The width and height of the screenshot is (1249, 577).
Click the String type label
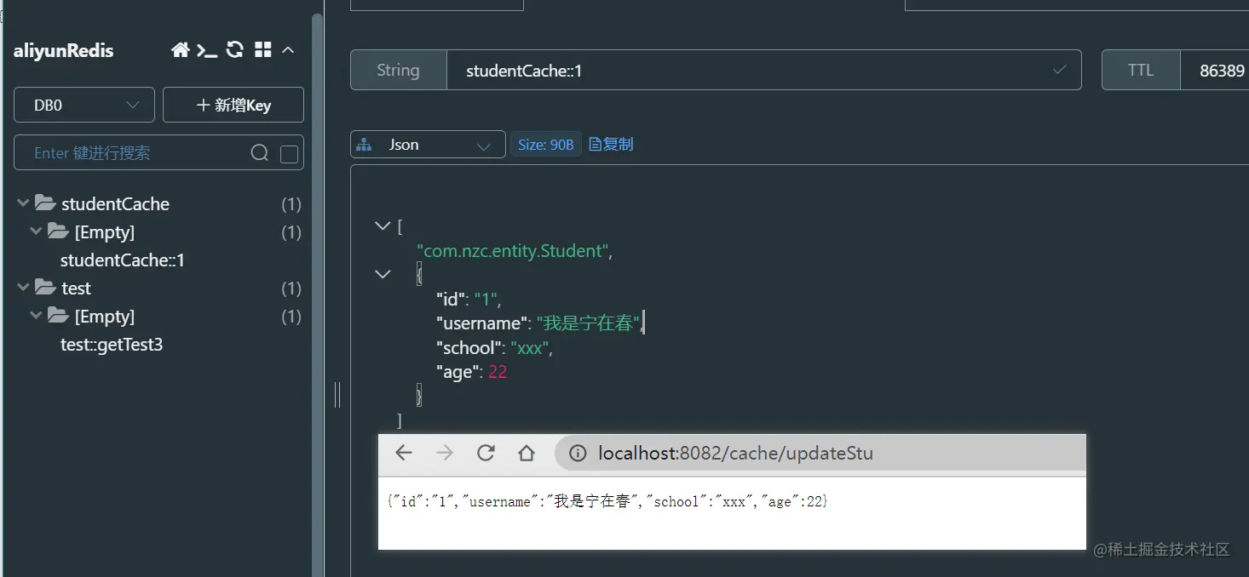pyautogui.click(x=398, y=71)
